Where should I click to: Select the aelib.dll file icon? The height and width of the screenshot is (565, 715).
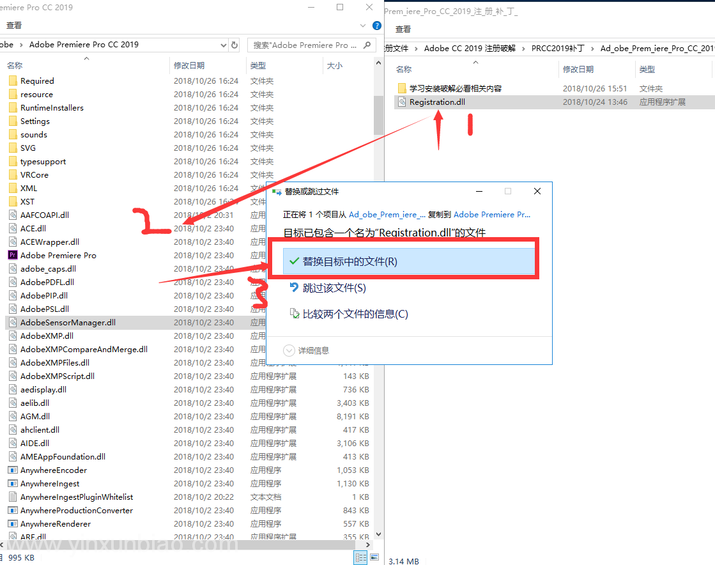tap(13, 403)
